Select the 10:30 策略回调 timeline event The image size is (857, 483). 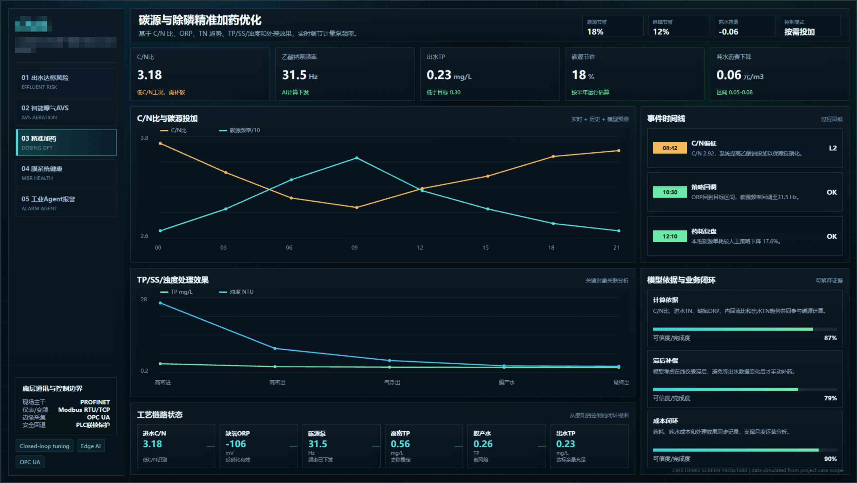(745, 192)
